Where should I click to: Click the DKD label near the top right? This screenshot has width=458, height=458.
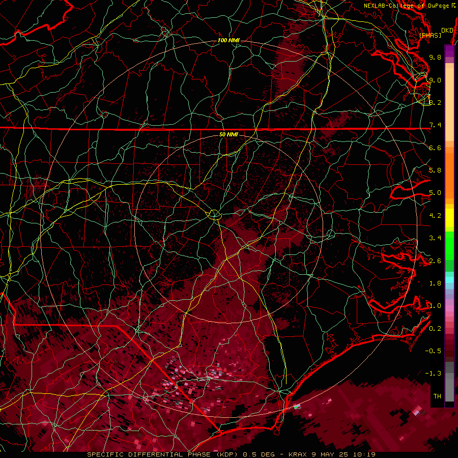click(x=447, y=31)
